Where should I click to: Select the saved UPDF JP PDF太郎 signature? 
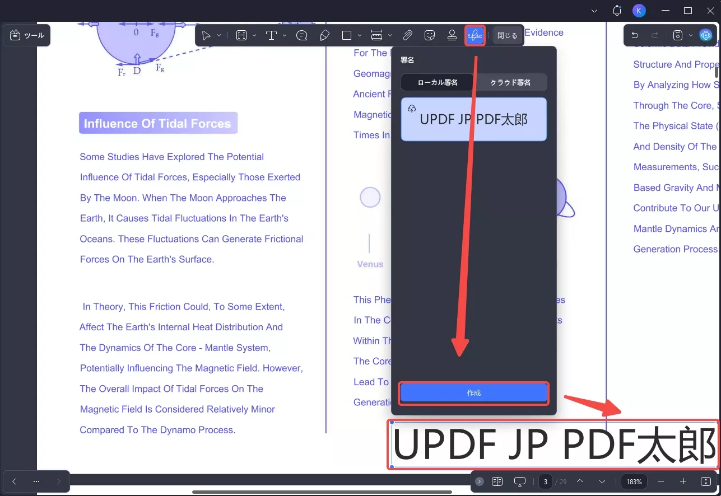[x=474, y=119]
